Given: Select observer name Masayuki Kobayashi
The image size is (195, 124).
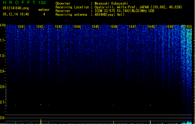Looking at the screenshot, I should (x=111, y=3).
